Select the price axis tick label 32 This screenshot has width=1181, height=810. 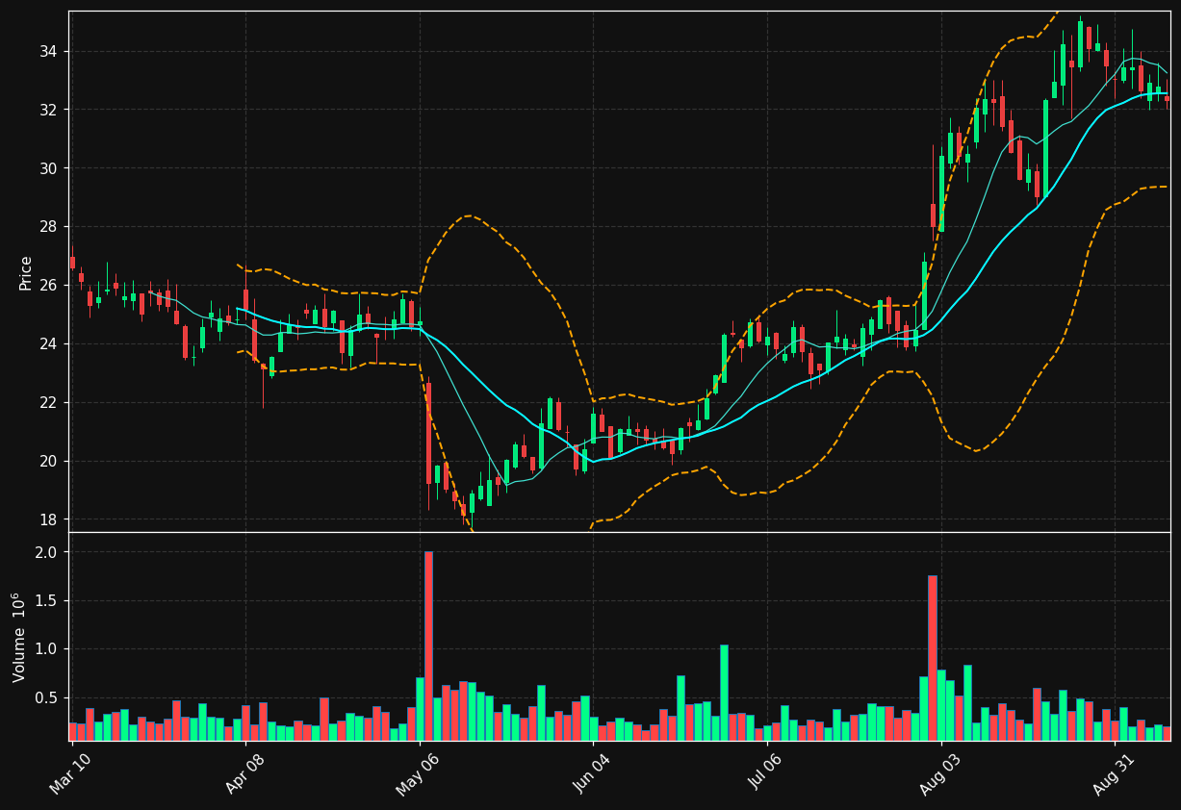pyautogui.click(x=48, y=110)
